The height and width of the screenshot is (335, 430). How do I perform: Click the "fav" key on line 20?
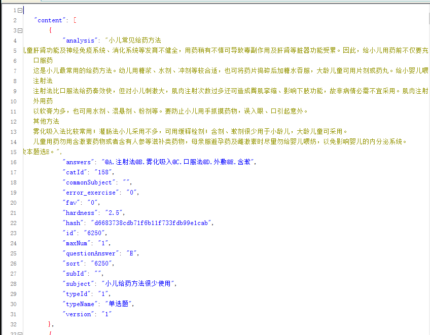71,203
